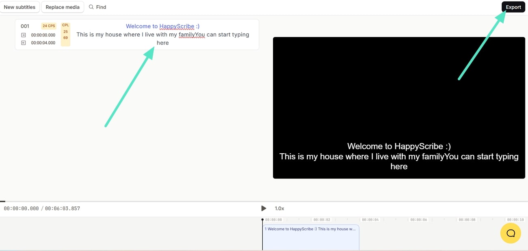Viewport: 528px width, 251px height.
Task: Click the 00:00:06 timeline ruler mark
Action: [419, 220]
